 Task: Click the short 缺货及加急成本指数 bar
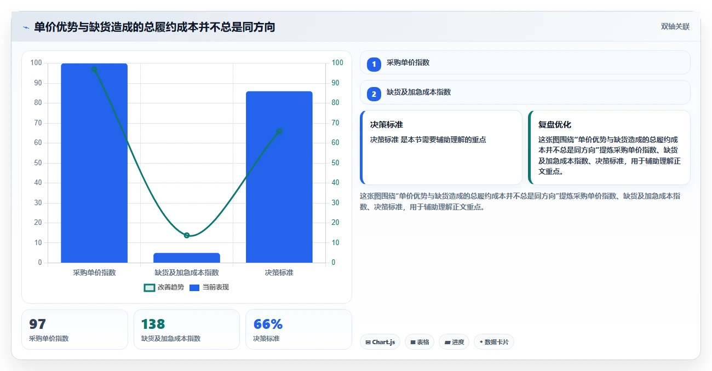point(187,258)
